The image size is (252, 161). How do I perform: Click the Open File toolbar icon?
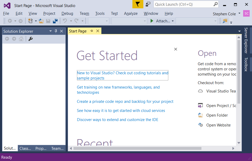(41, 21)
